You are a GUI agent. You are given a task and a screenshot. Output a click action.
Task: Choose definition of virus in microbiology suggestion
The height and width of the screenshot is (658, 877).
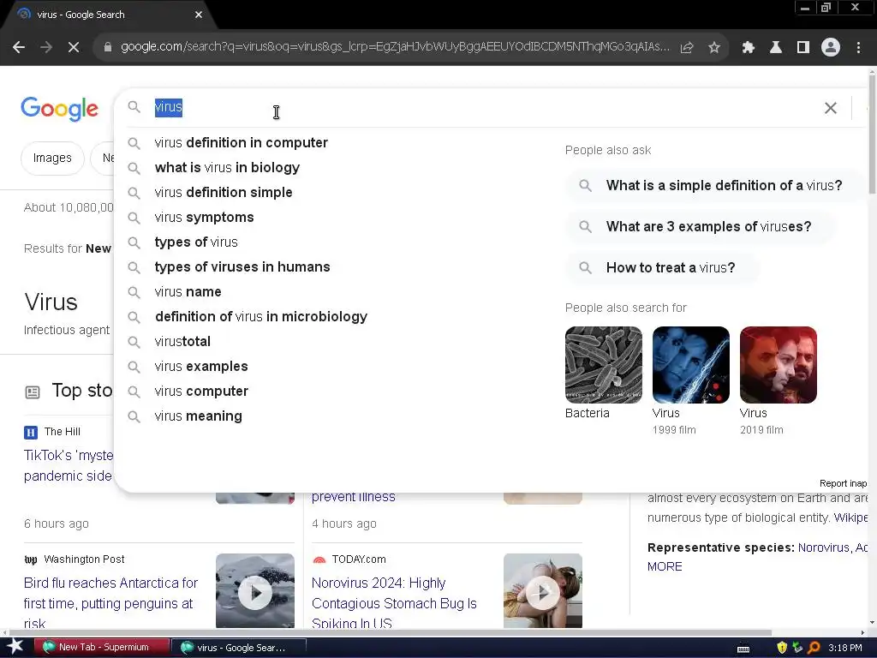pyautogui.click(x=261, y=317)
